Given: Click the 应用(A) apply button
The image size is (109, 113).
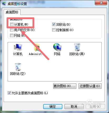Looking at the screenshot, I should pyautogui.click(x=95, y=106).
